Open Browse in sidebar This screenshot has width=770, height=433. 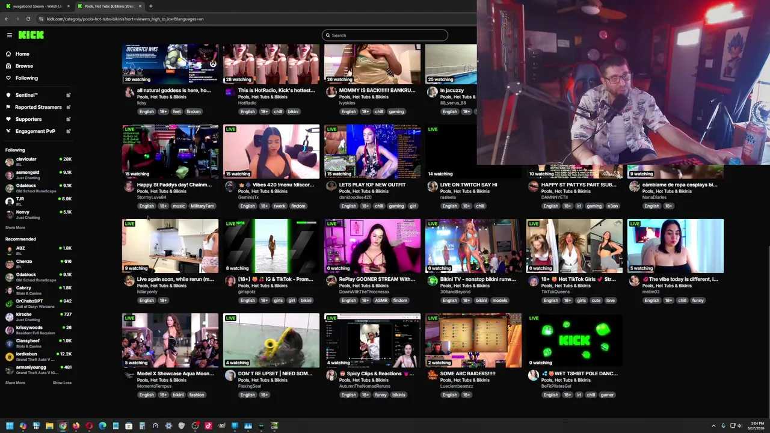click(x=24, y=66)
